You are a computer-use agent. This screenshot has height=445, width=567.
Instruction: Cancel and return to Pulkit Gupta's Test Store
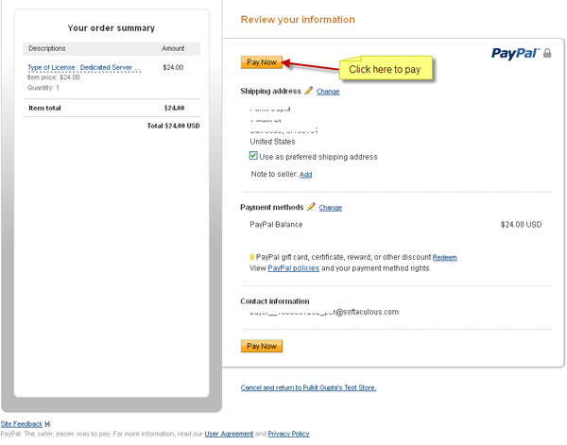(x=308, y=387)
